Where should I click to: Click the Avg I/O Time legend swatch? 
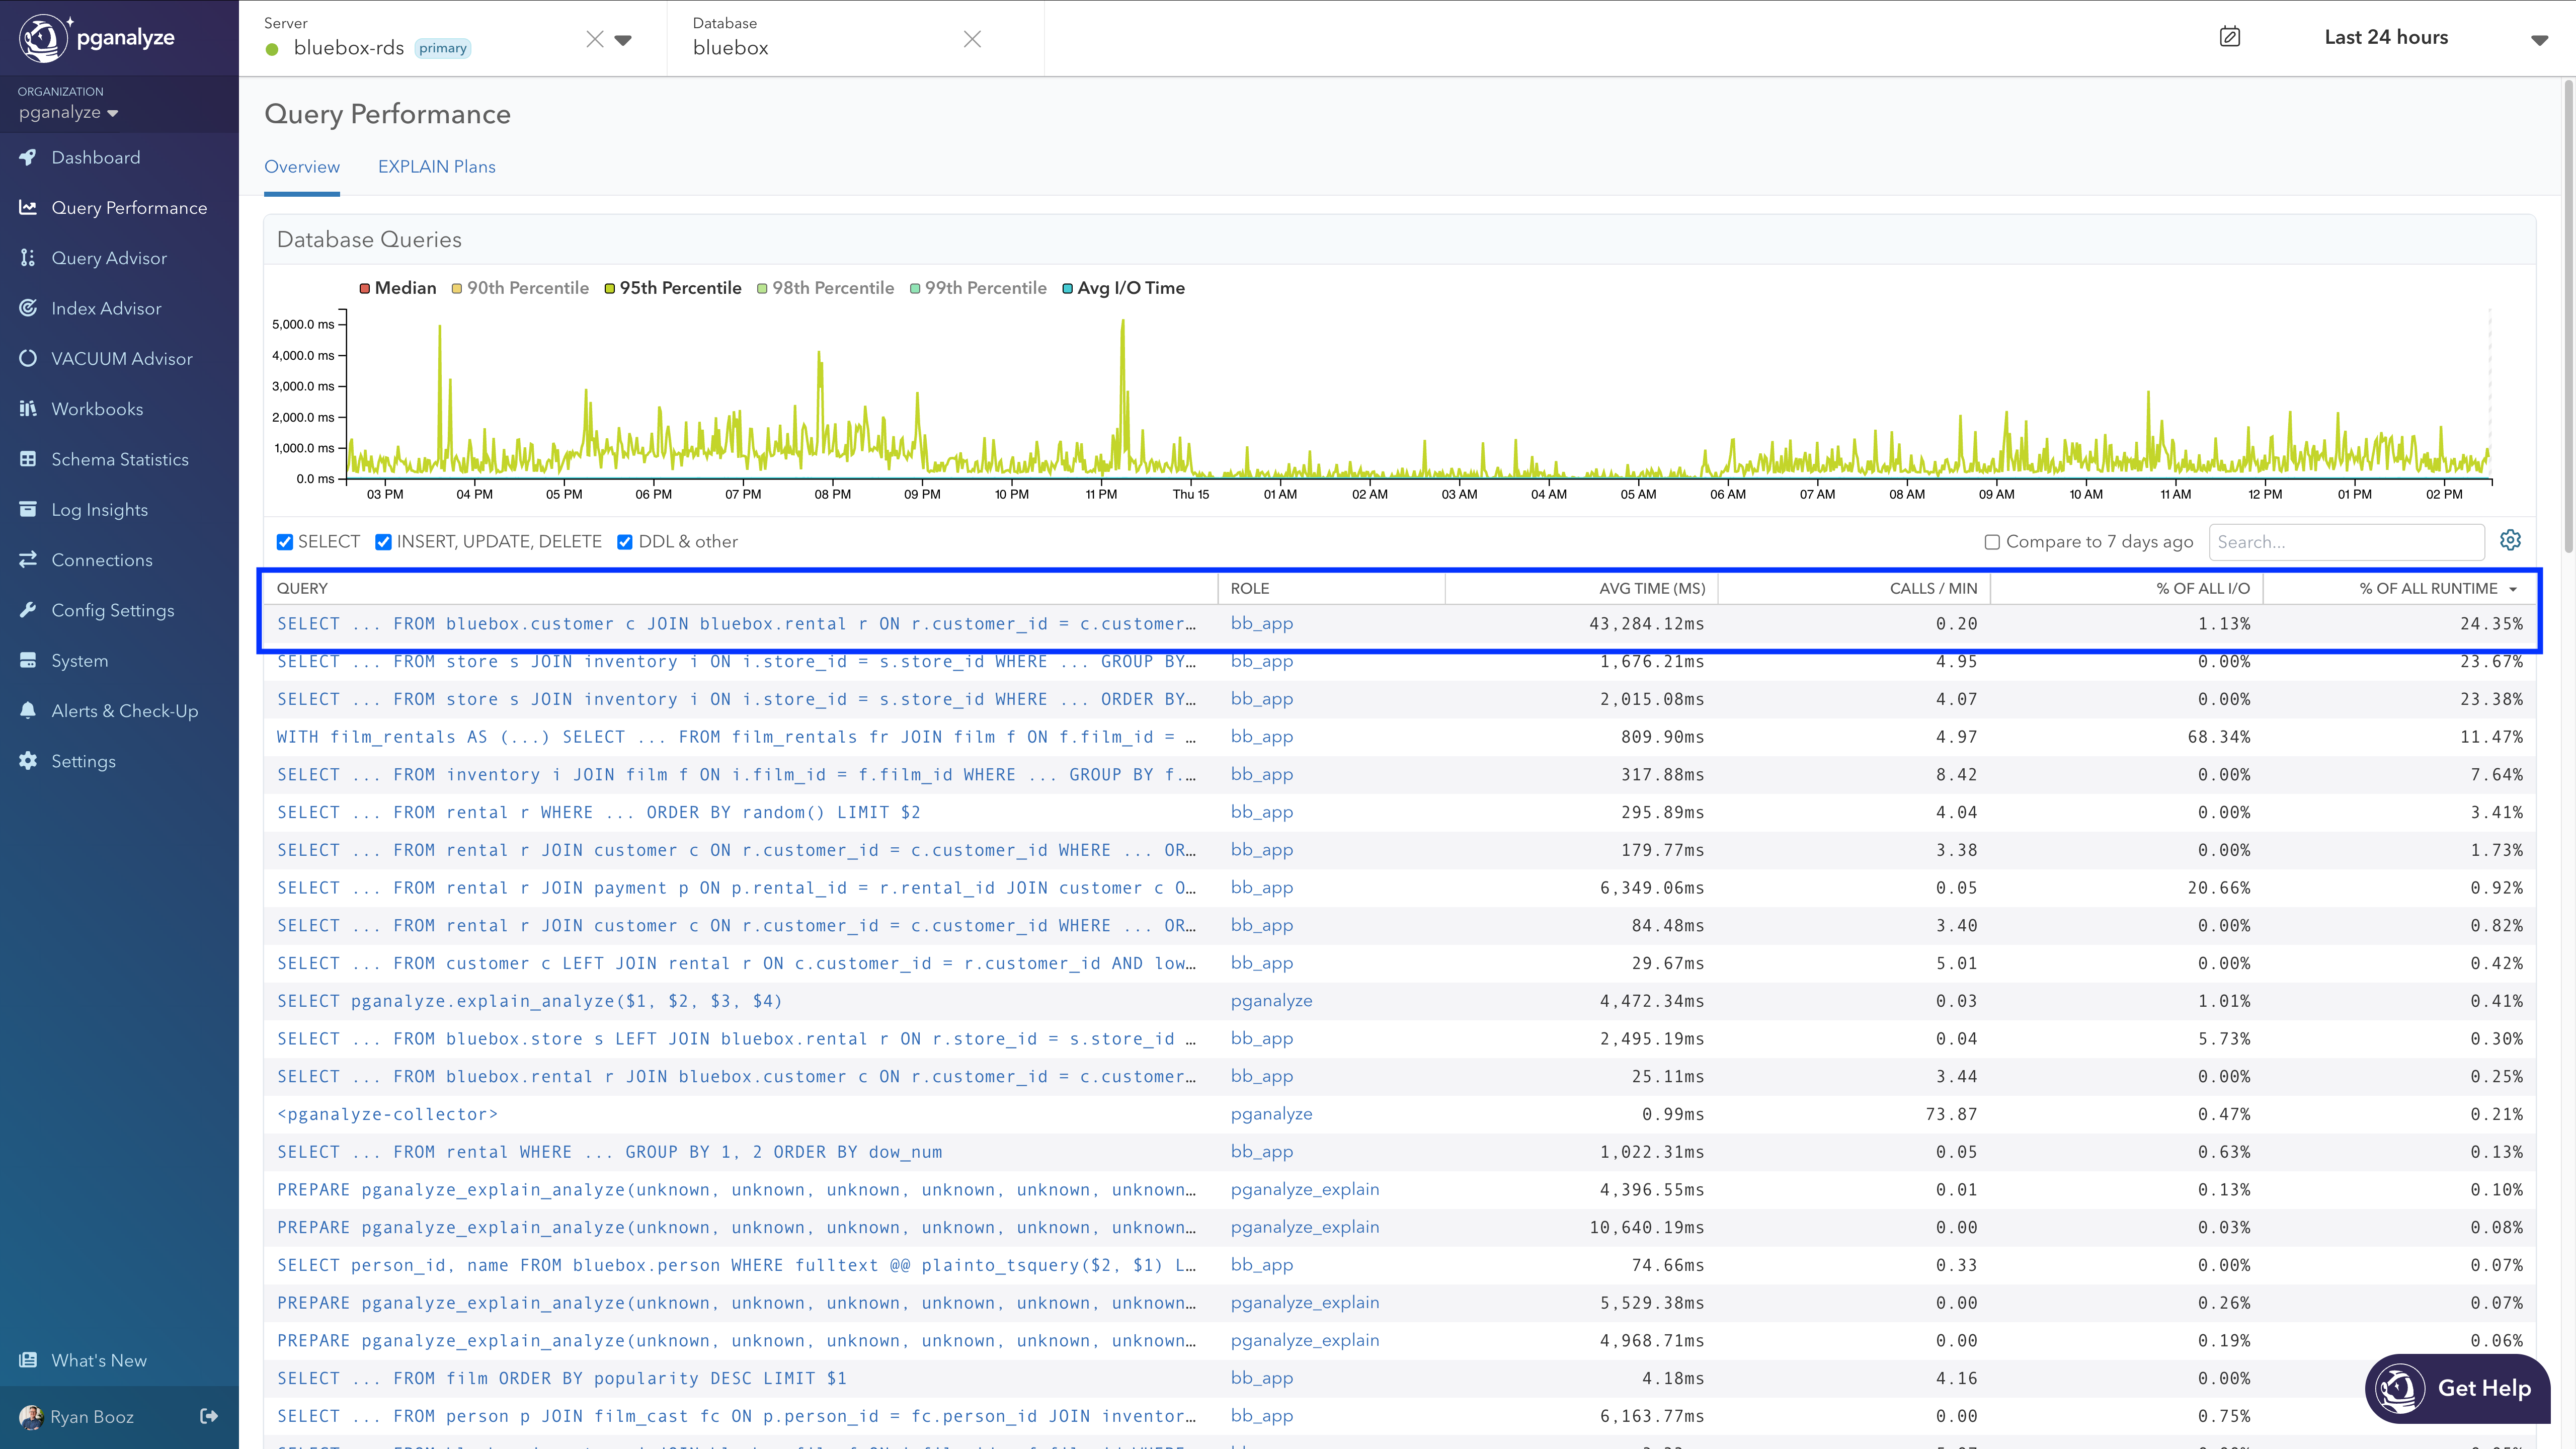pyautogui.click(x=1067, y=288)
